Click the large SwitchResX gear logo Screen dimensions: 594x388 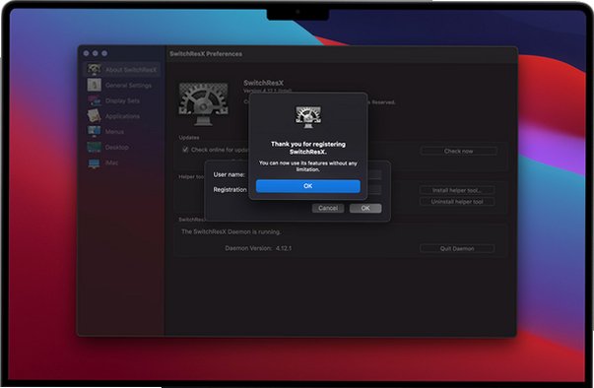coord(204,103)
